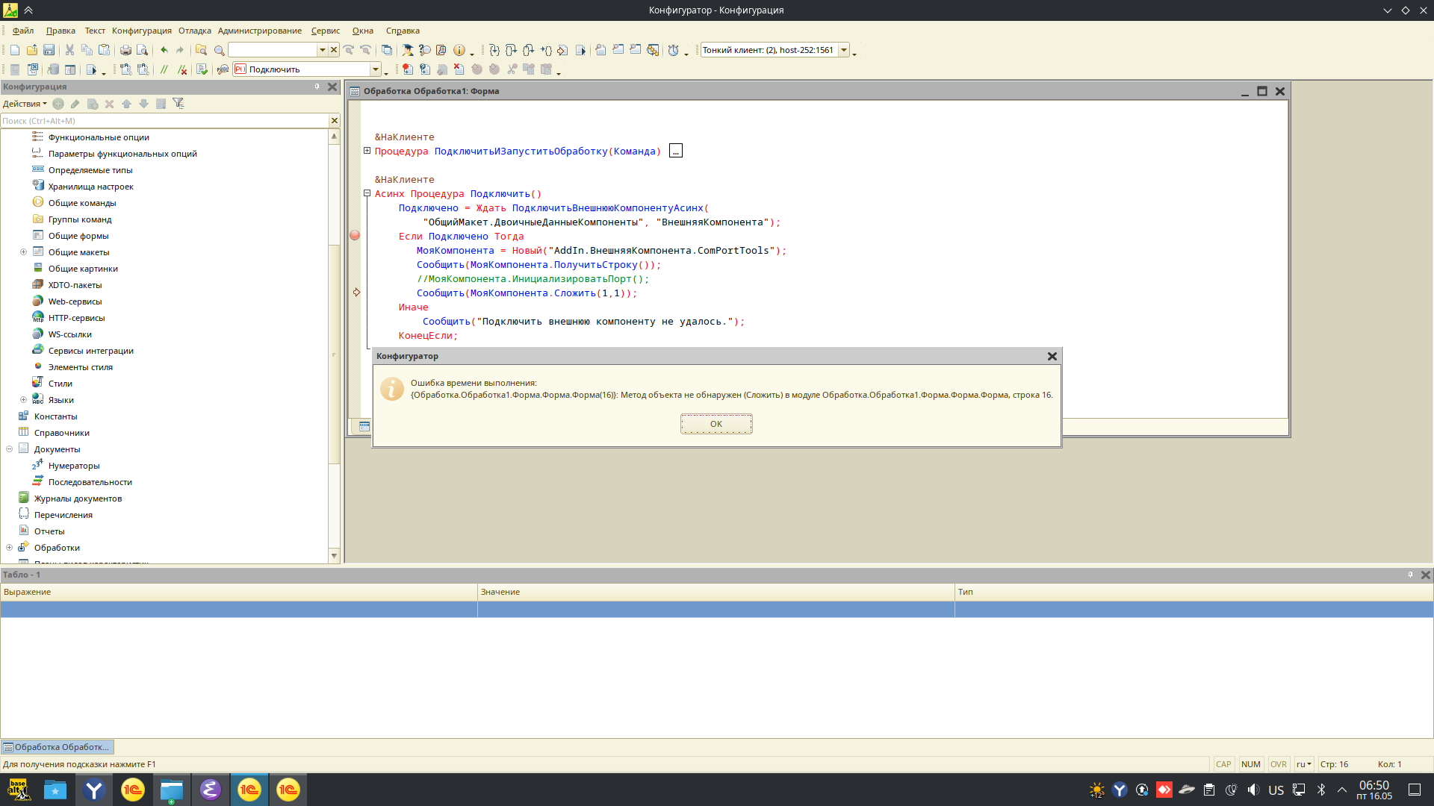Expand the Языки tree node
1434x806 pixels.
click(x=23, y=400)
